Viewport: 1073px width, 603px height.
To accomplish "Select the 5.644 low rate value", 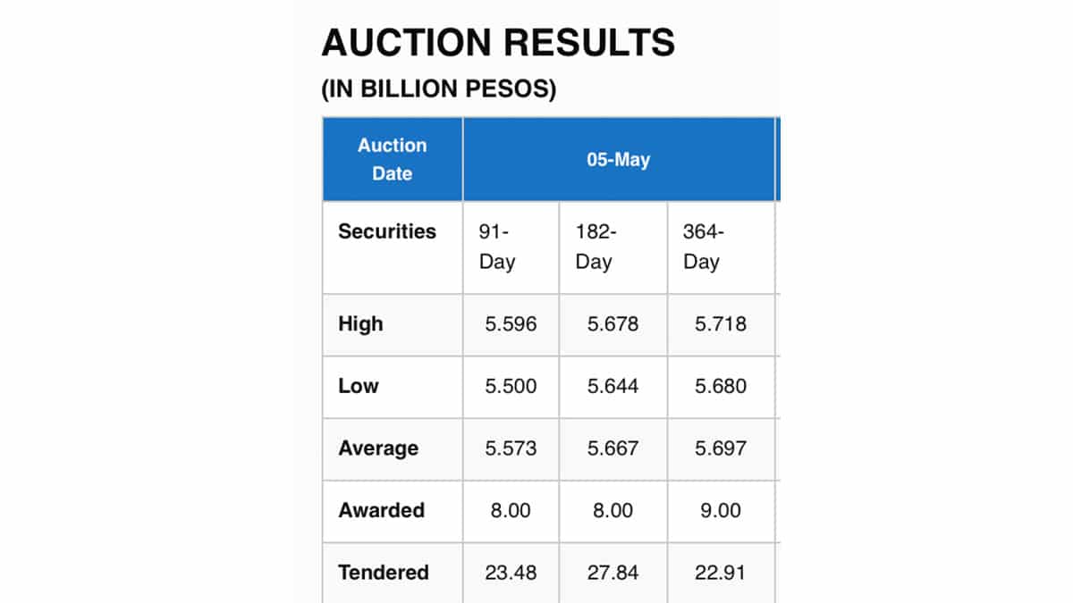I will [x=613, y=386].
